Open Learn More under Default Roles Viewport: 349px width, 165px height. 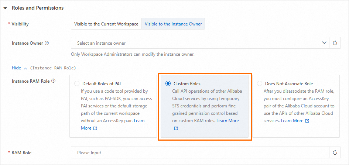click(139, 121)
